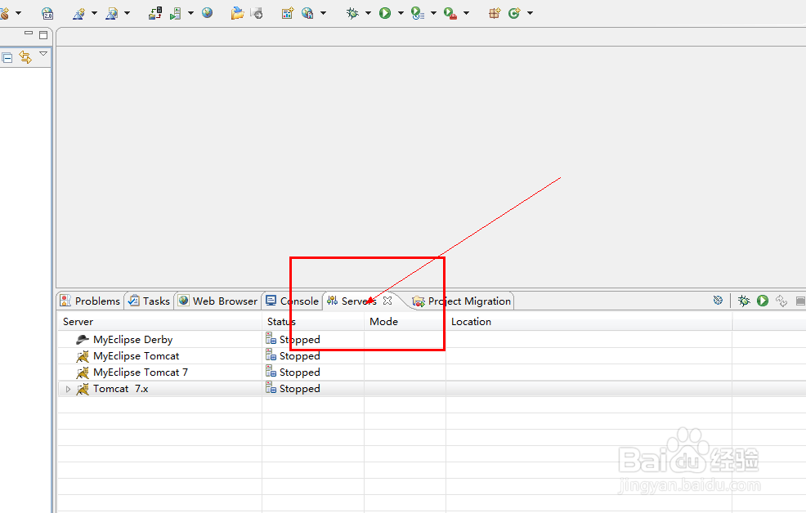Select the MyEclipse Tomcat 7 server row
The image size is (806, 513).
pos(431,372)
